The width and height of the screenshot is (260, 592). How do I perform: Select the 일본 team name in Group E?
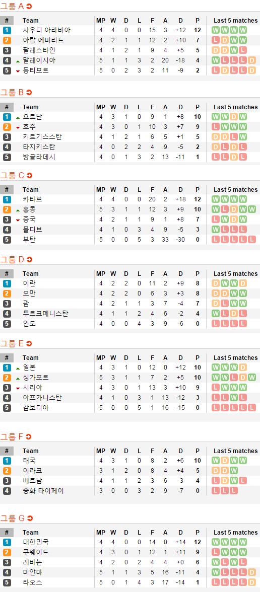pos(29,367)
